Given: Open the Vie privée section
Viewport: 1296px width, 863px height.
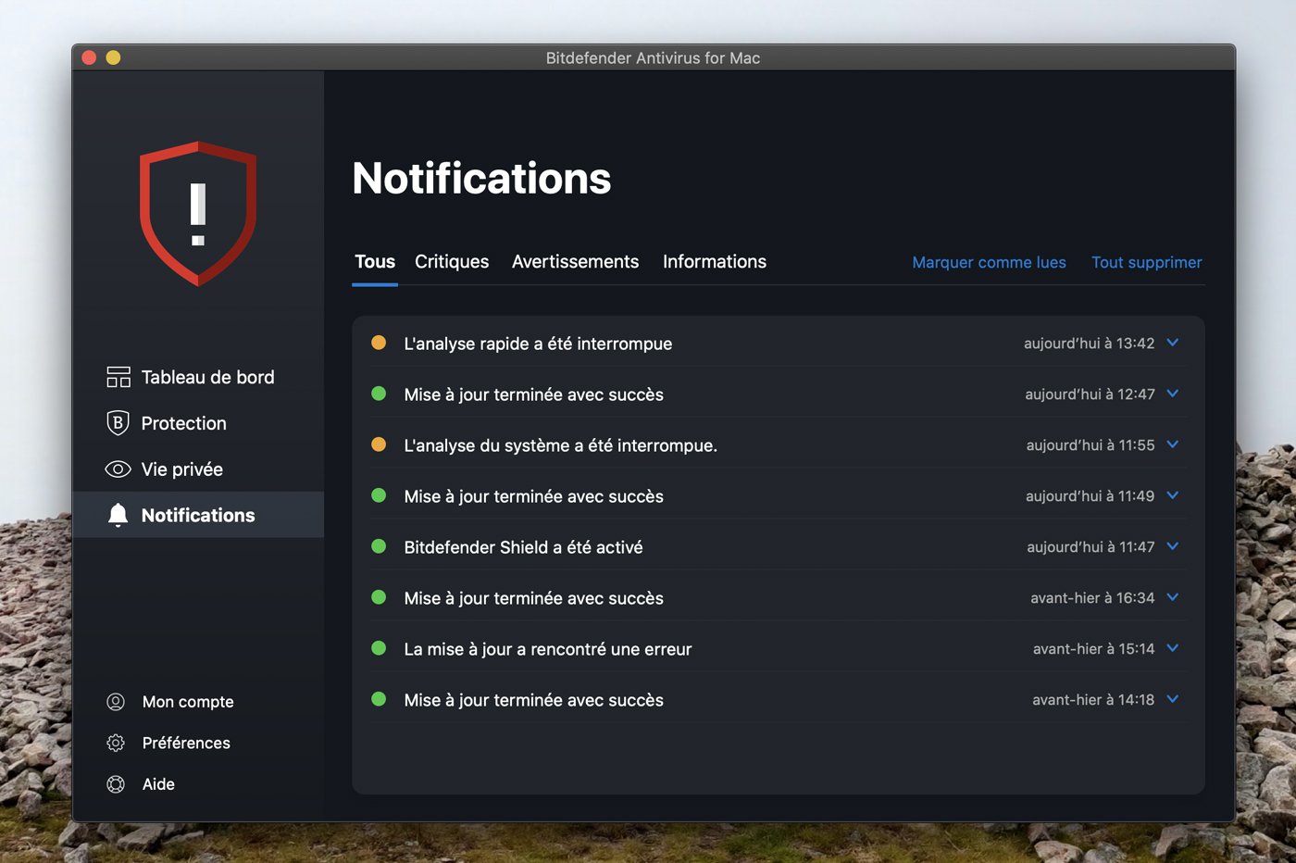Looking at the screenshot, I should pos(198,469).
